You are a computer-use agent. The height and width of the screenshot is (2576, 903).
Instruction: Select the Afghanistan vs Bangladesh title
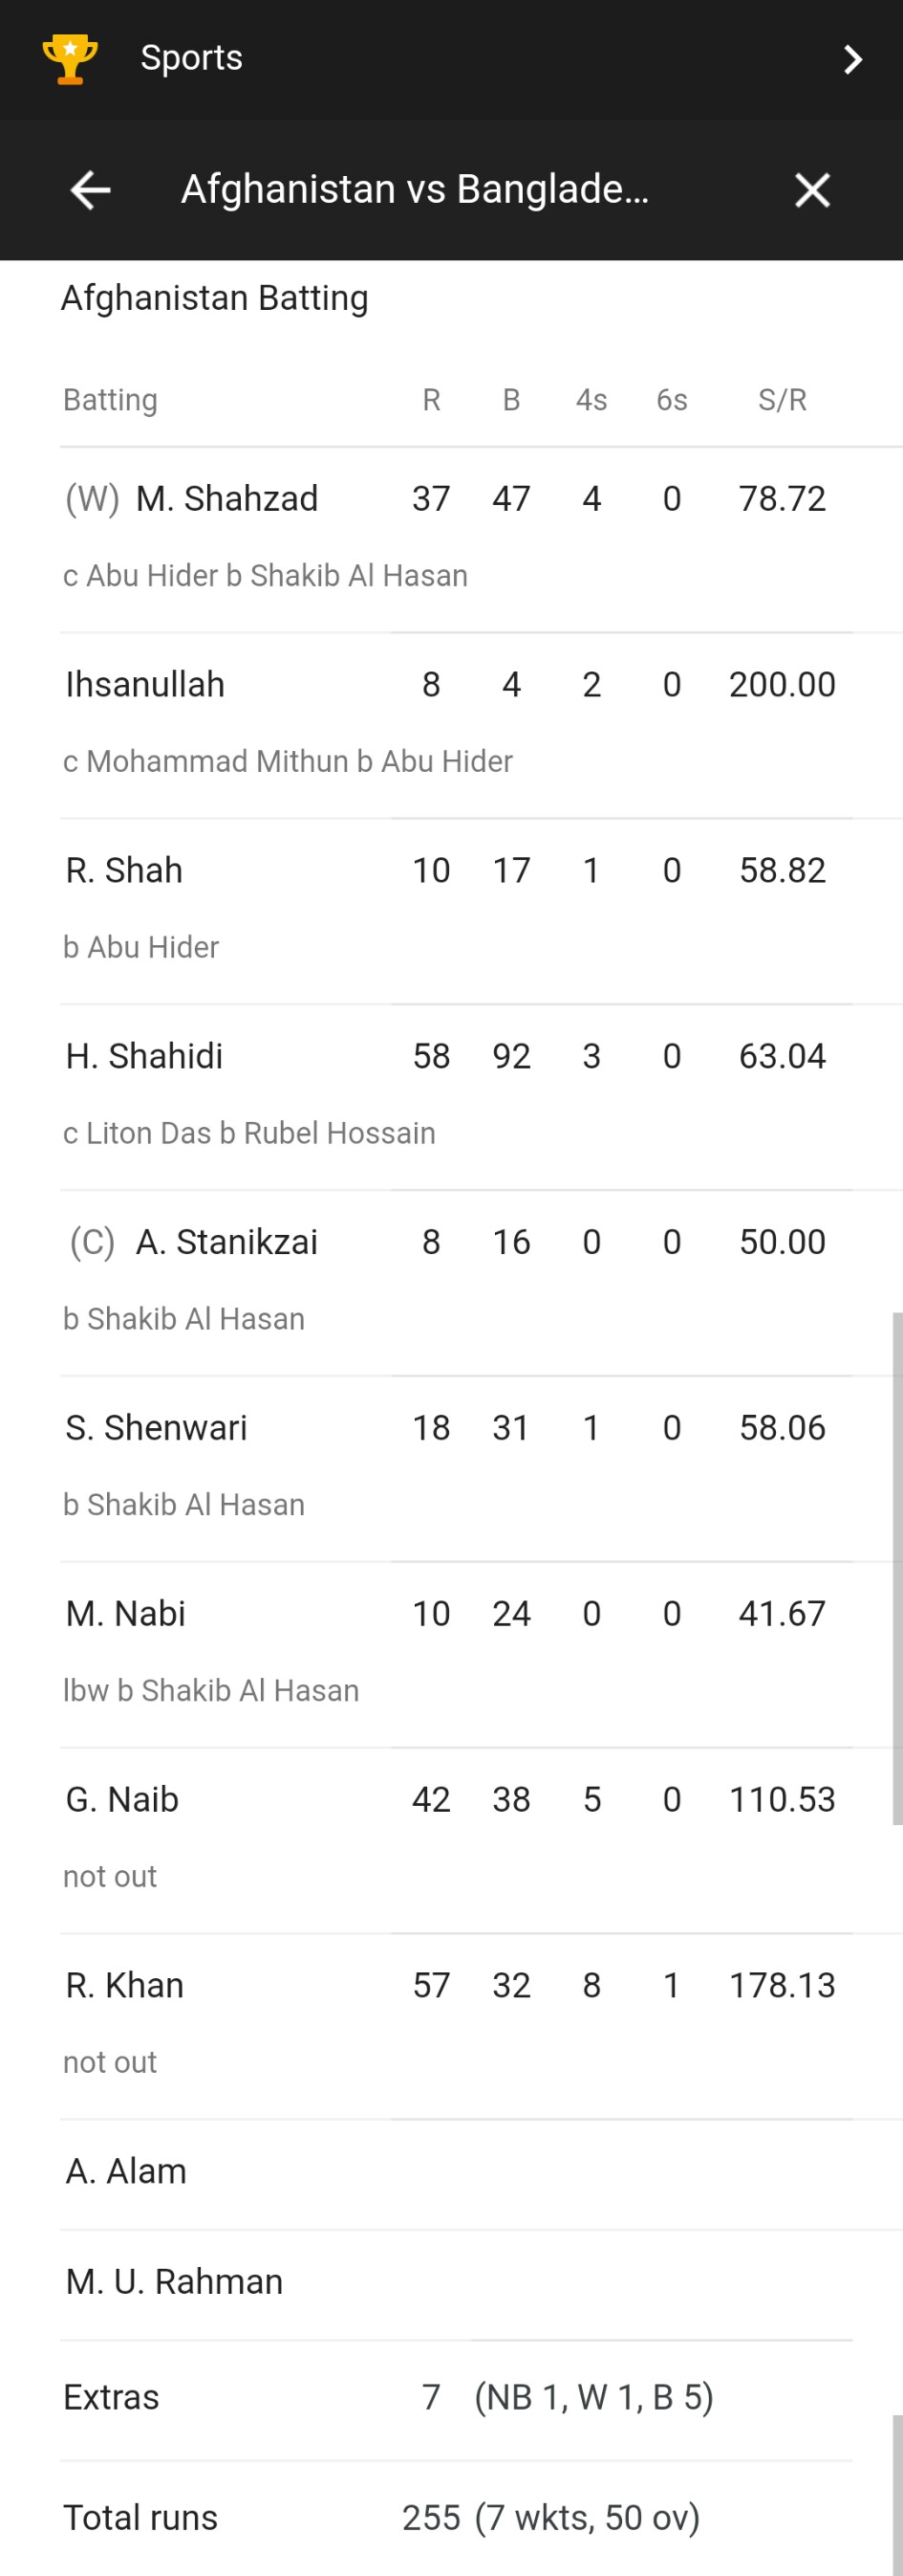[415, 189]
